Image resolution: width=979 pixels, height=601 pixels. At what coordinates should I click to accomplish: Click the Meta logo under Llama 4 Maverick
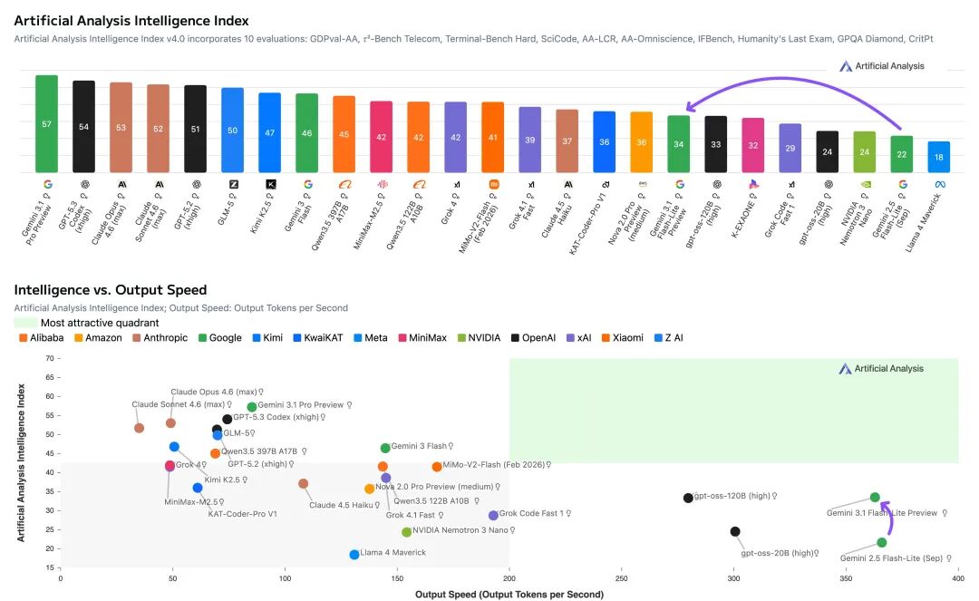(939, 184)
